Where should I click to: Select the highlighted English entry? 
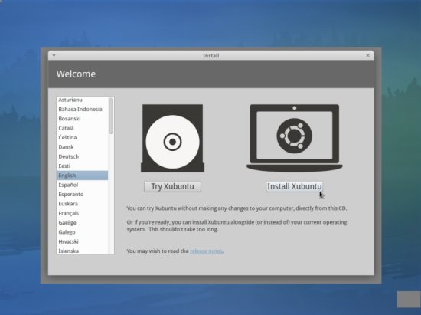pos(82,176)
